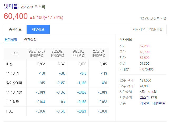This screenshot has height=122, width=172.
Task: Click the 순이익률 row label
Action: pyautogui.click(x=13, y=102)
